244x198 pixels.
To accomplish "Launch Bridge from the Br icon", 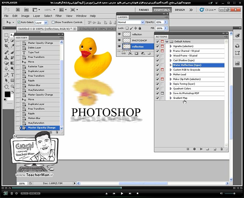I will (18, 10).
